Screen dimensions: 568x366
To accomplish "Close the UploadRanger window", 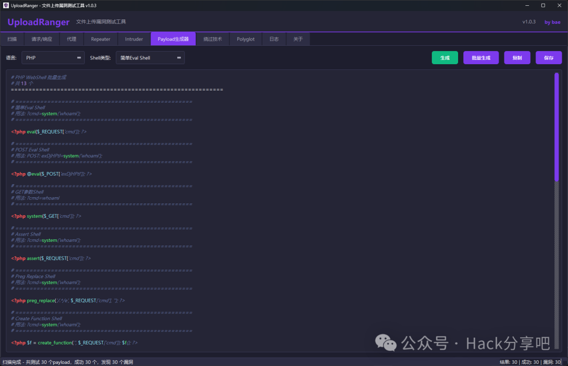I will pos(559,5).
